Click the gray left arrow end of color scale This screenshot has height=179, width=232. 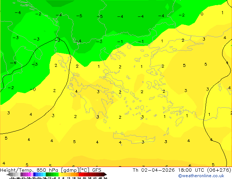pyautogui.click(x=8, y=174)
